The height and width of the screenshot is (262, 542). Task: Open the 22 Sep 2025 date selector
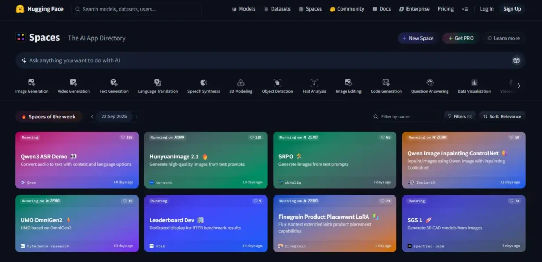[114, 117]
